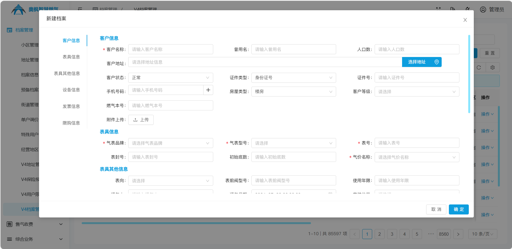Screen dimensions: 512x249
Task: Select the 发票信息 anchor tab
Action: pos(71,106)
